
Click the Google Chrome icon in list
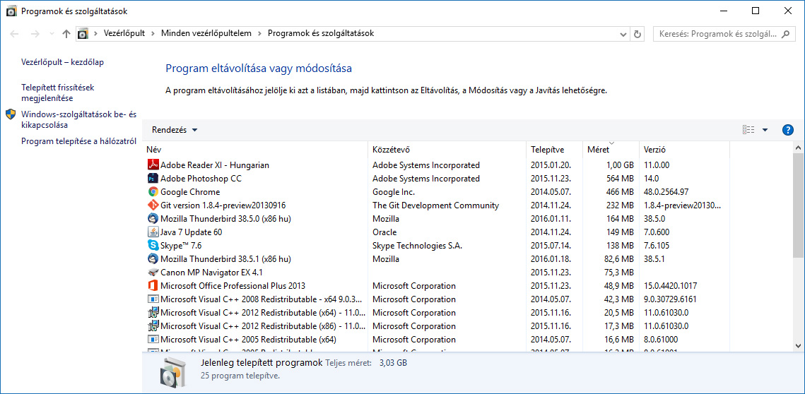153,192
